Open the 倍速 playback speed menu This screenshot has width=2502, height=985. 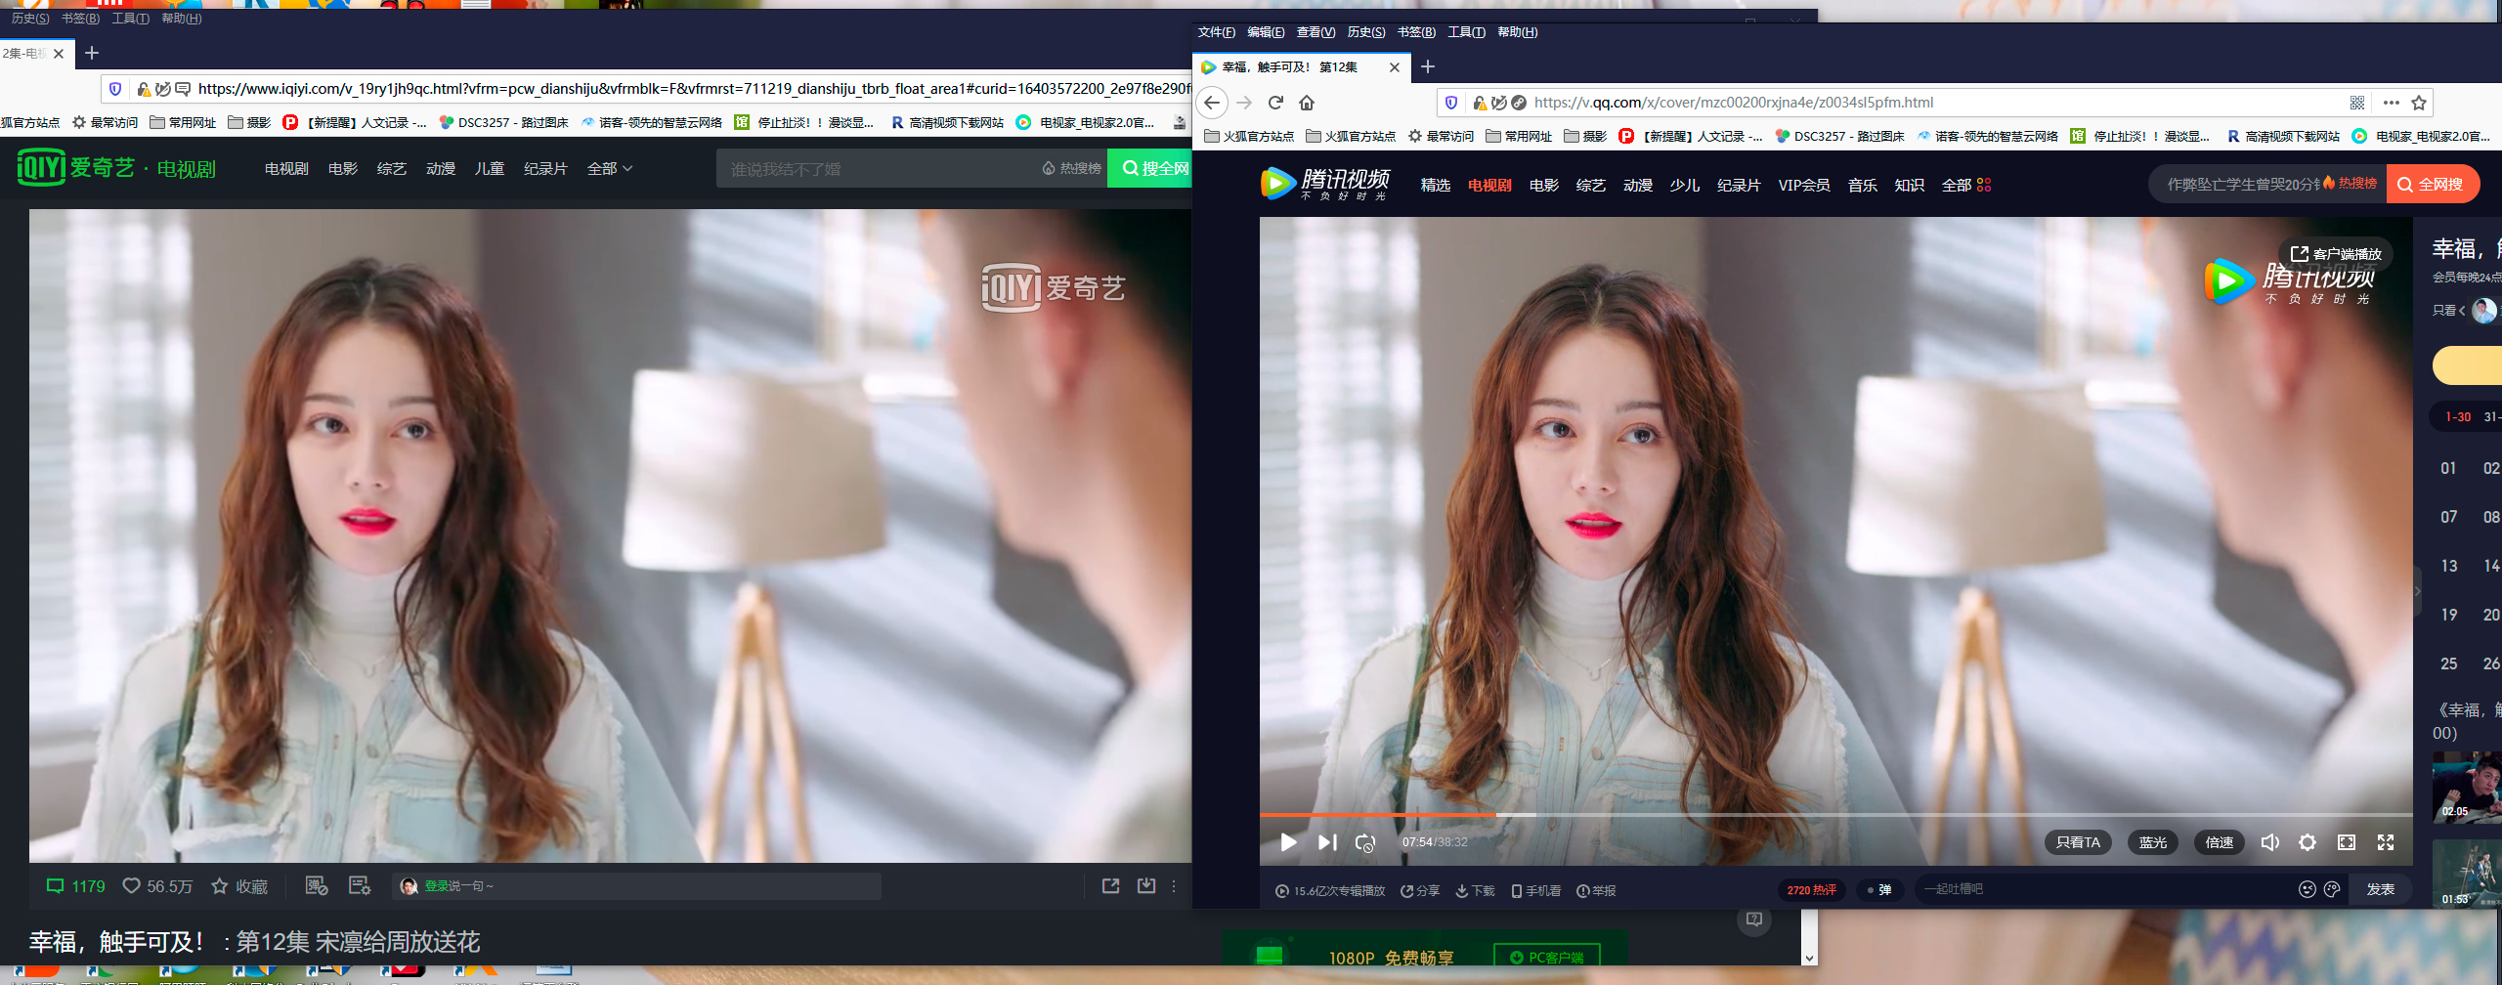tap(2219, 842)
